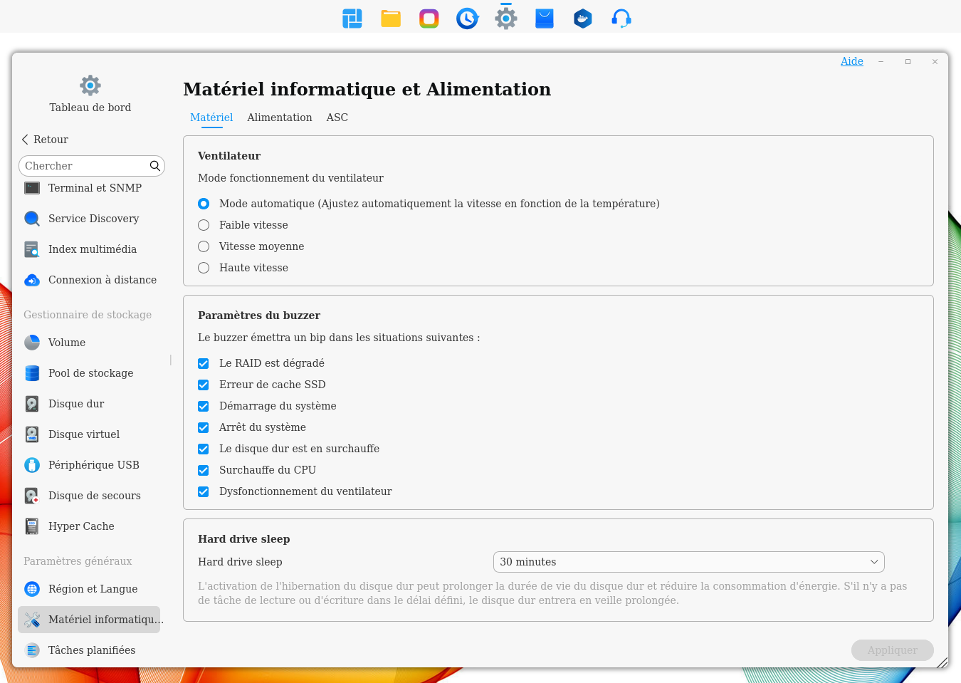The image size is (961, 683).
Task: Select the Connexion à distance cloud icon
Action: pos(32,280)
